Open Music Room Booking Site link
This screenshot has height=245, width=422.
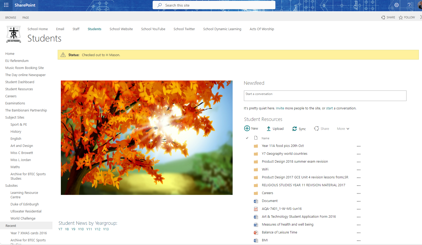[x=24, y=68]
